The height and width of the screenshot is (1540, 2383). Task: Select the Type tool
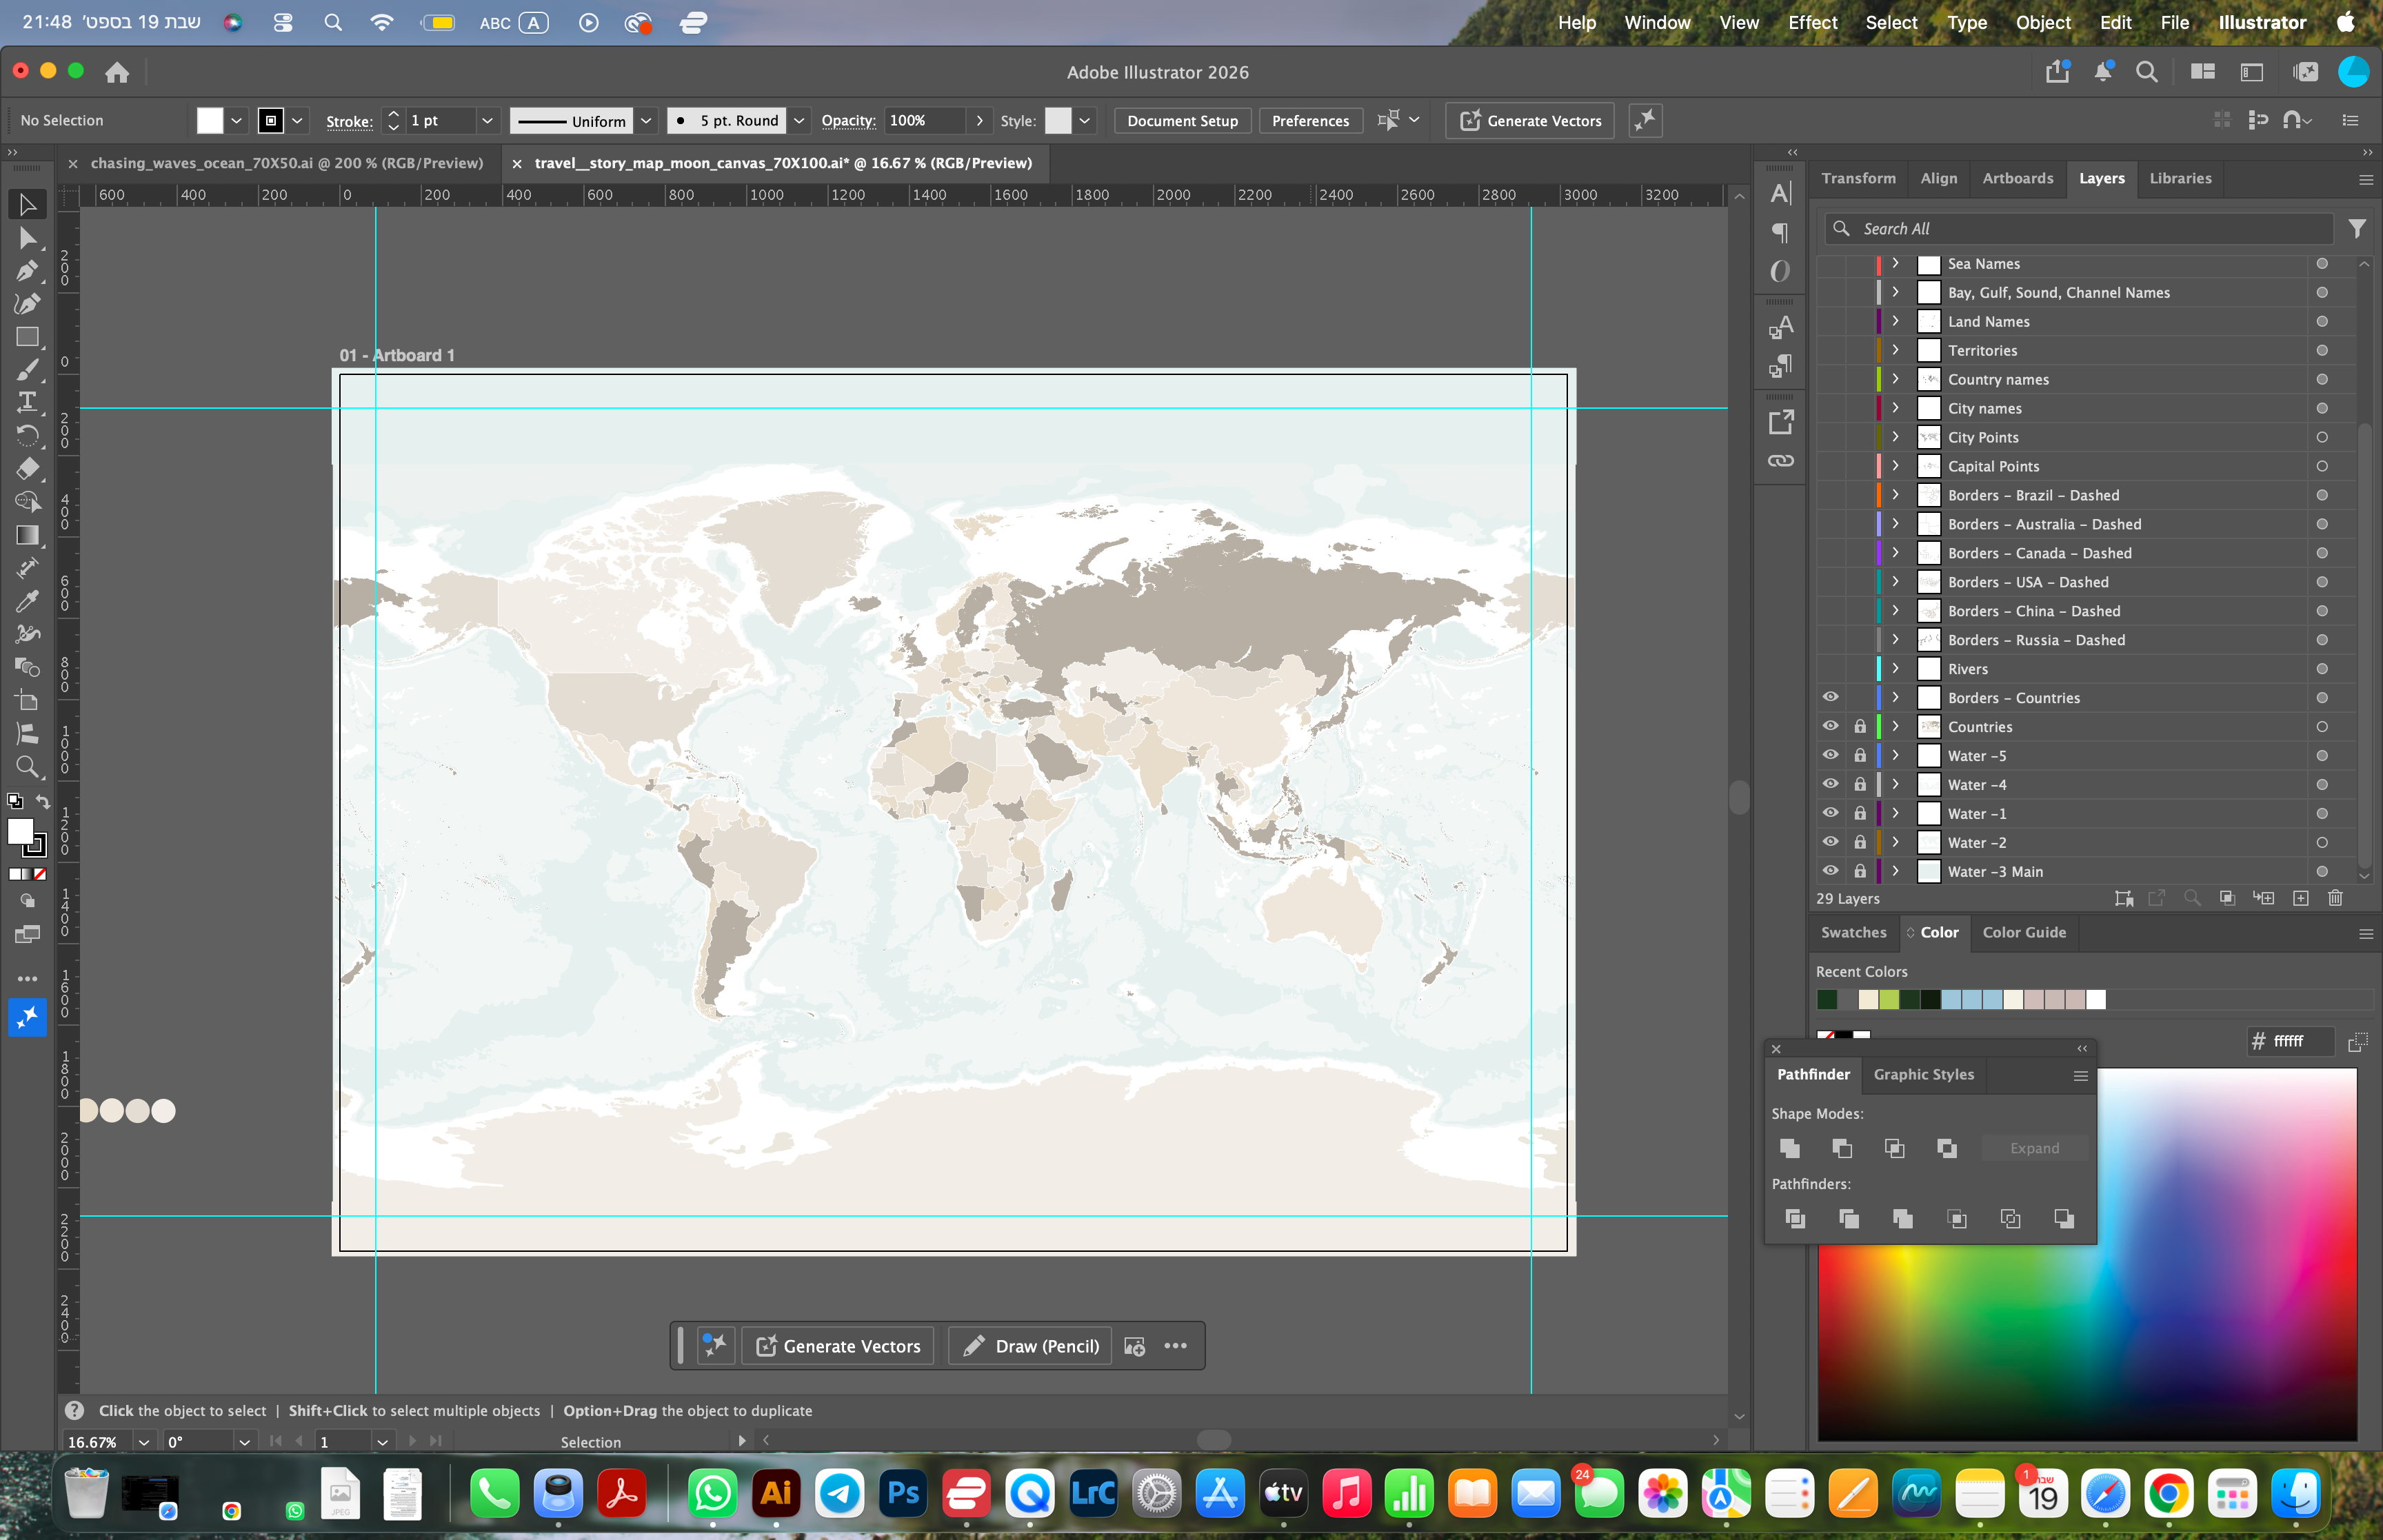point(27,402)
